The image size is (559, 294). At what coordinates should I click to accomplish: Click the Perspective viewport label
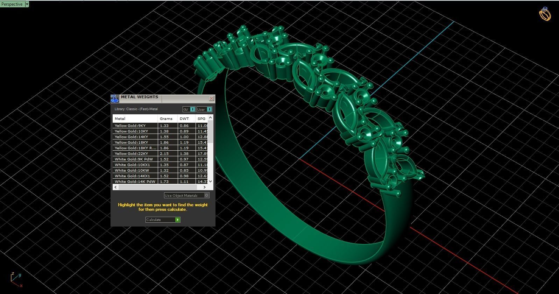pos(12,4)
